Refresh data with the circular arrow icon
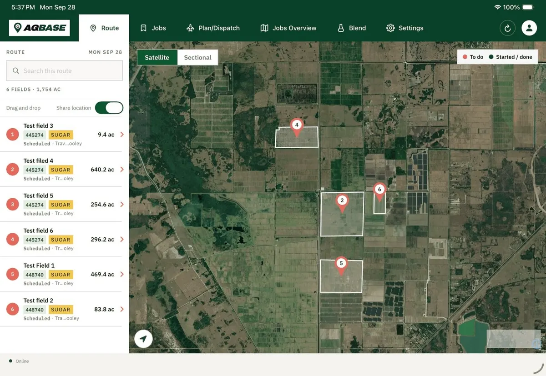This screenshot has height=376, width=546. (x=507, y=28)
